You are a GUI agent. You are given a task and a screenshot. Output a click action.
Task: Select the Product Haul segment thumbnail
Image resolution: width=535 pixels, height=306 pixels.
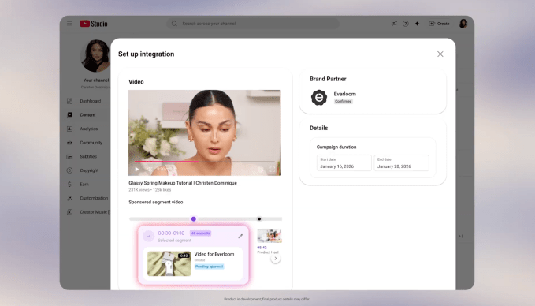coord(269,236)
